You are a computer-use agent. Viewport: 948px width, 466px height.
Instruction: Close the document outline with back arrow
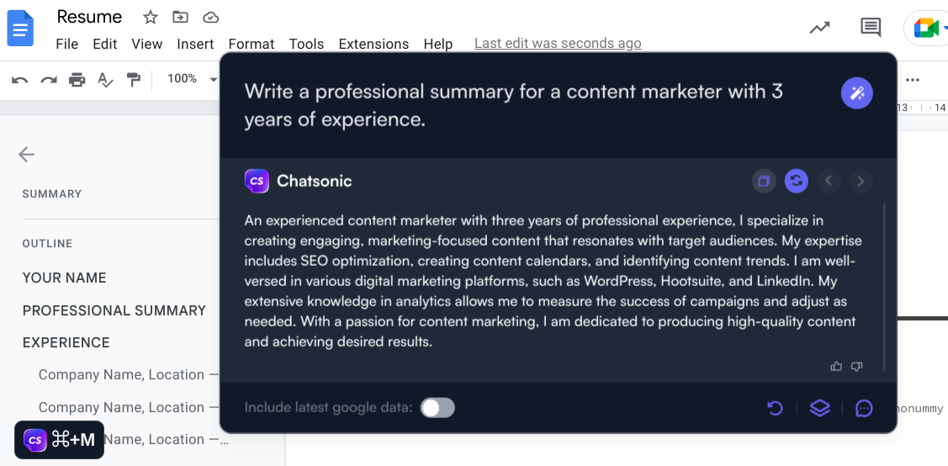[x=27, y=154]
